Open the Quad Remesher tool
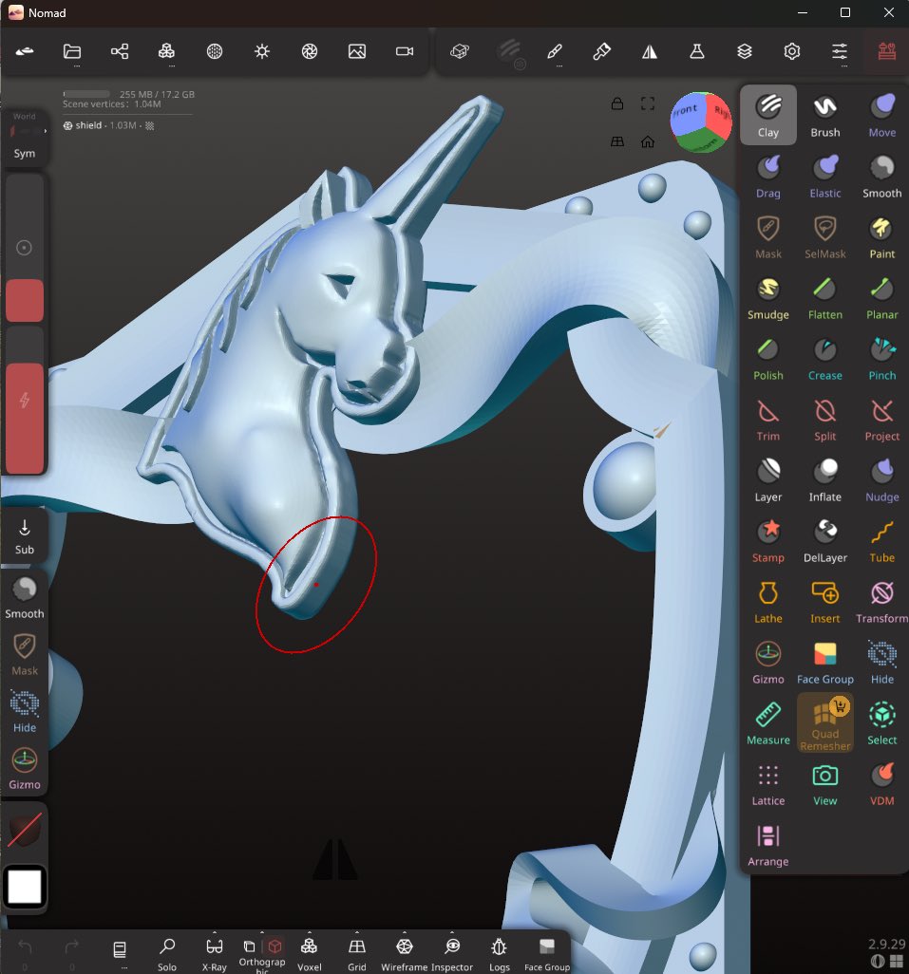Image resolution: width=909 pixels, height=974 pixels. (825, 723)
